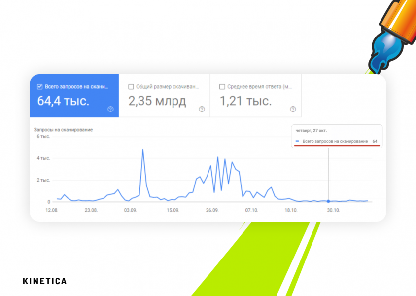
Task: Click the tallest chart peak near 03.09
Action: tap(143, 150)
